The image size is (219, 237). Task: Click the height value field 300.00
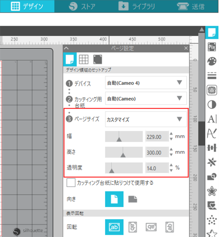coord(157,152)
